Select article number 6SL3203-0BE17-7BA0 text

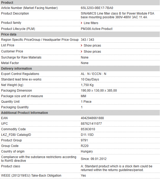point(97,8)
